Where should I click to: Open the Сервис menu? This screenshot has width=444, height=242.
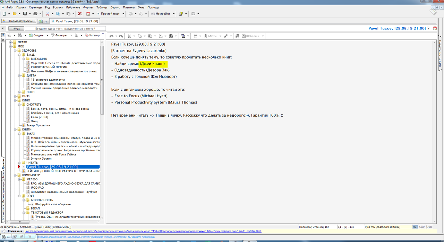coord(115,7)
